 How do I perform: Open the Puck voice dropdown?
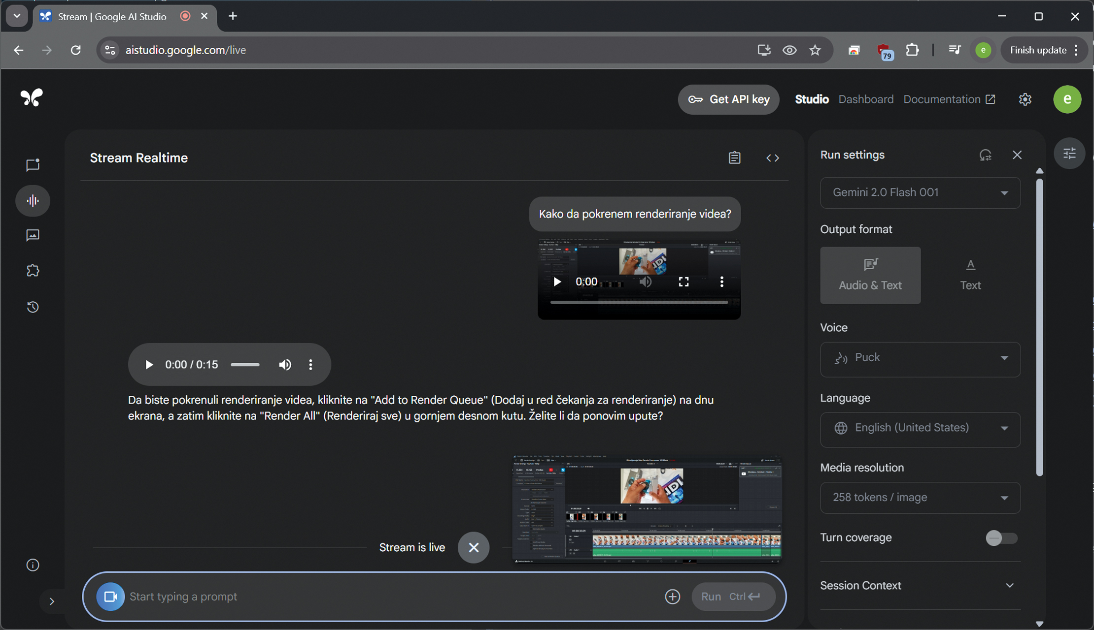(920, 358)
